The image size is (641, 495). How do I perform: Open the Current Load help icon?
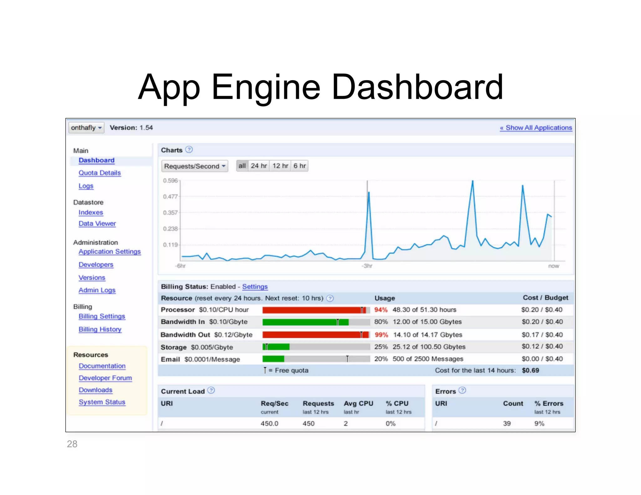click(x=211, y=390)
